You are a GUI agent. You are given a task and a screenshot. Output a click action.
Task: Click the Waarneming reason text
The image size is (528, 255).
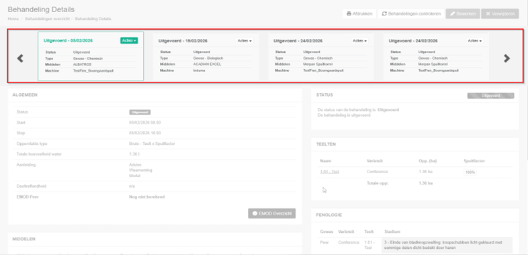[x=141, y=170]
